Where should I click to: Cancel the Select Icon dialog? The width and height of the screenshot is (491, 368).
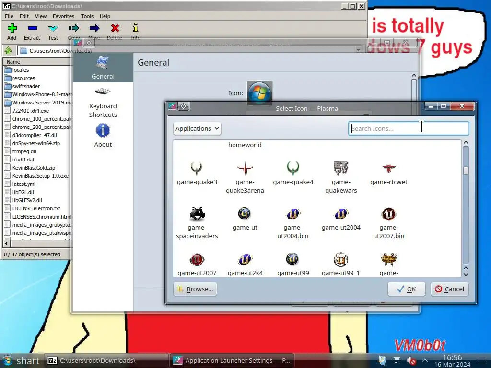[450, 289]
